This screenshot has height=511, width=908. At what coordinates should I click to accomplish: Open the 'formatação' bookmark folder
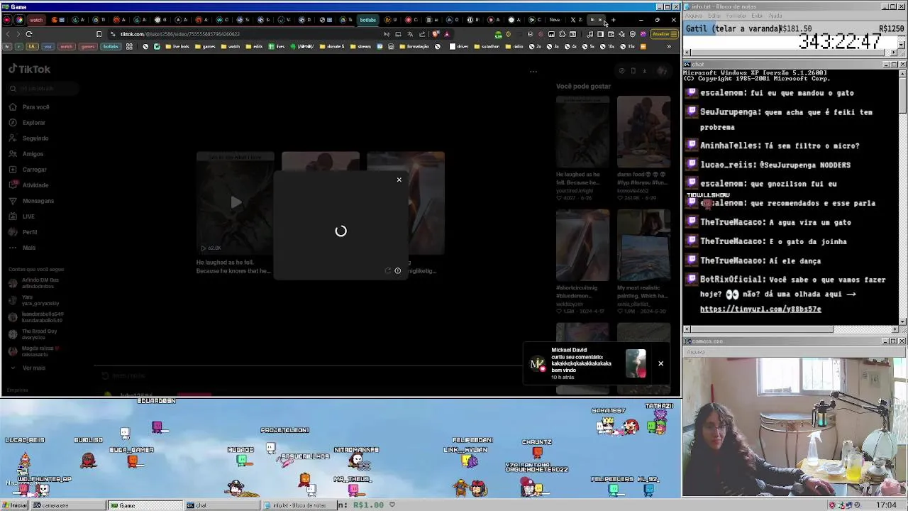point(413,47)
